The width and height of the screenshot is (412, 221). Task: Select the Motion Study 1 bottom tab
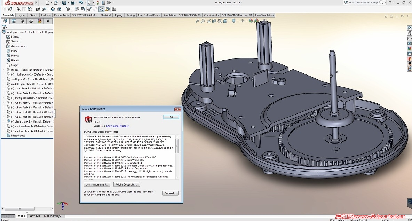point(53,216)
